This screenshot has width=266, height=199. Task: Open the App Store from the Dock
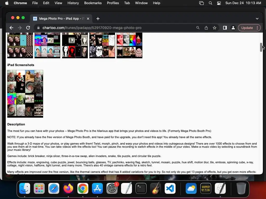click(x=97, y=188)
